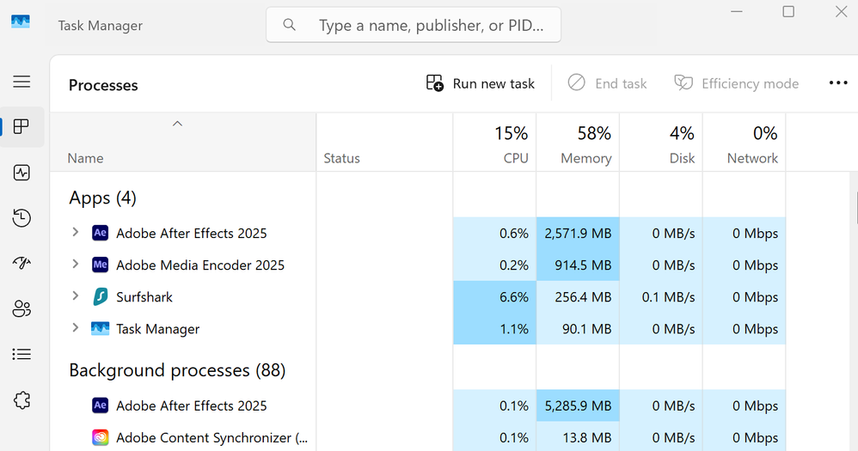
Task: Focus the name, publisher, or PID search box
Action: (x=414, y=25)
